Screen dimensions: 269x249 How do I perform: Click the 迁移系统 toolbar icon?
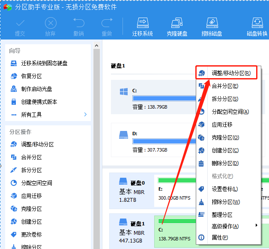[143, 27]
